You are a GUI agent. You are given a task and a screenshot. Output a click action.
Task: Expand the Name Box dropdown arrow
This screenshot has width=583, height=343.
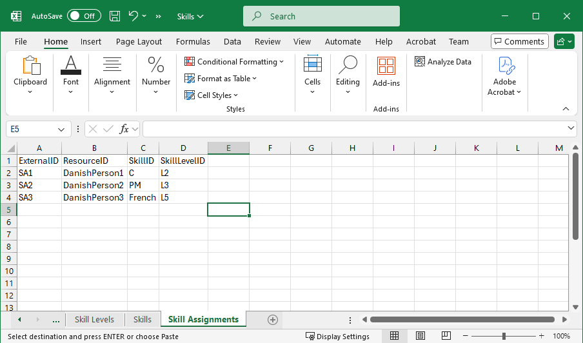(61, 129)
